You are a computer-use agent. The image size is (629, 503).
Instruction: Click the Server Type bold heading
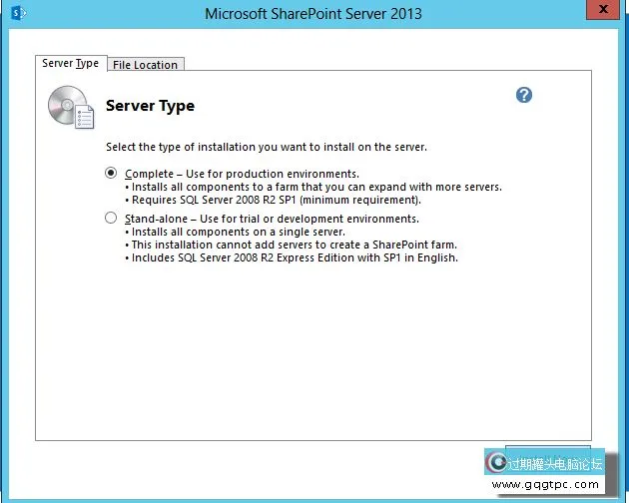150,106
